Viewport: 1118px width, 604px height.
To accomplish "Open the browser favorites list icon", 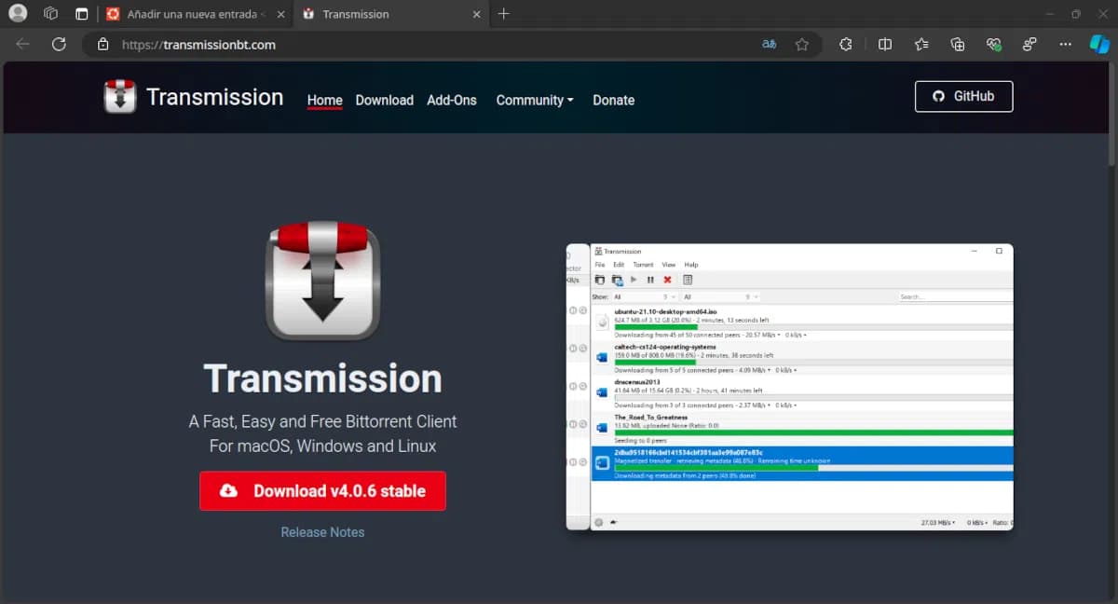I will click(921, 44).
